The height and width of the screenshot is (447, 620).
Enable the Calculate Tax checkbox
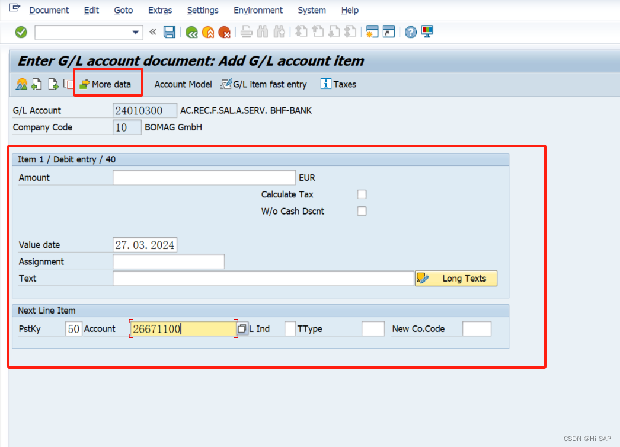[362, 194]
